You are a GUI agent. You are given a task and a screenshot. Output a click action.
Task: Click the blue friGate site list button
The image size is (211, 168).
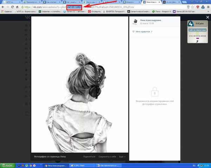[197, 30]
